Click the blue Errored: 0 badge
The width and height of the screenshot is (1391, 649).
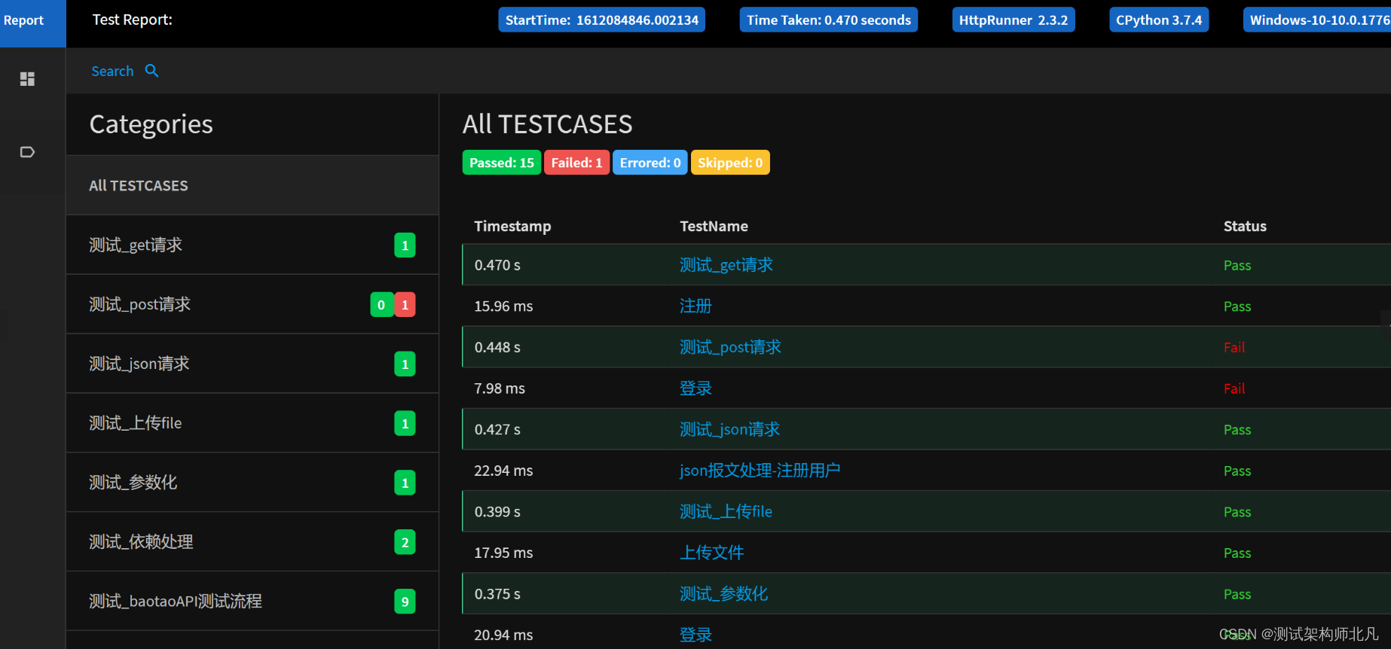tap(650, 163)
